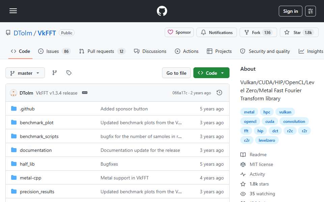
Task: Open 'Documentation update for the release' commit
Action: pos(140,150)
